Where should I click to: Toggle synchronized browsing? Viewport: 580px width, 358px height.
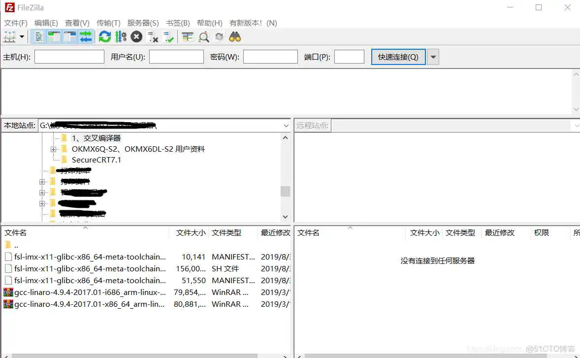point(219,36)
